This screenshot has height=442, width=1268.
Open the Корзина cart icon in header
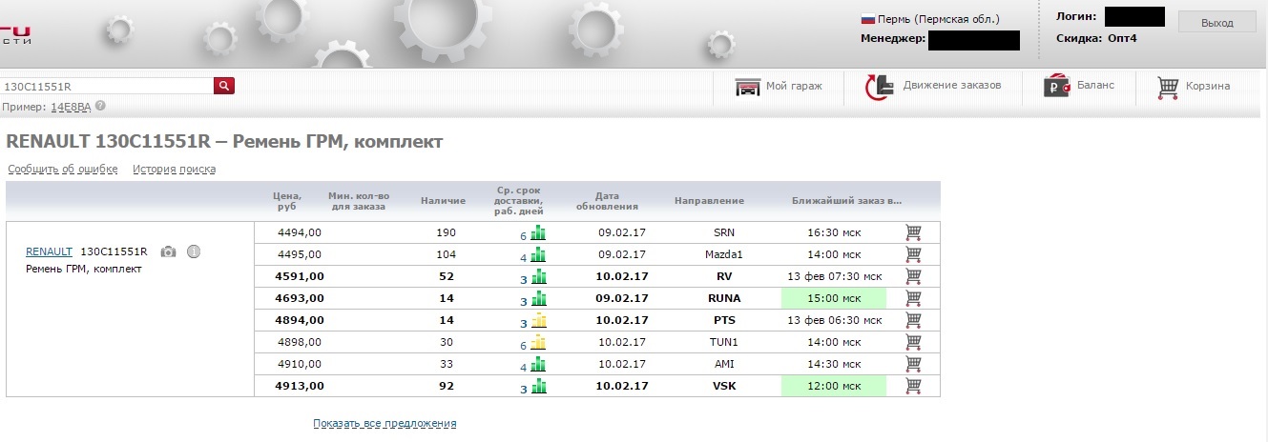click(x=1168, y=87)
